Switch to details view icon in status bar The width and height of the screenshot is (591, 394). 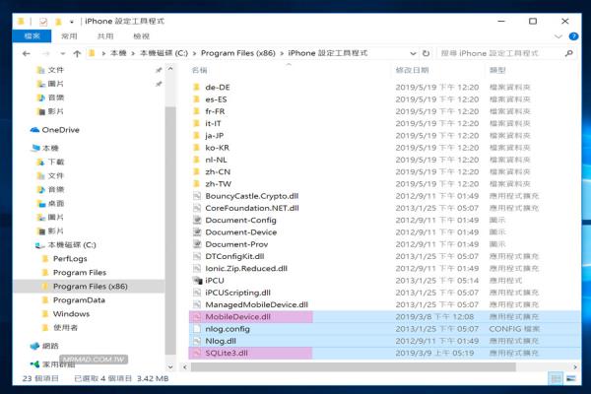(556, 378)
